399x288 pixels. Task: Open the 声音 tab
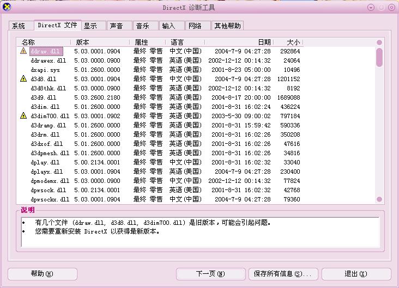click(119, 26)
